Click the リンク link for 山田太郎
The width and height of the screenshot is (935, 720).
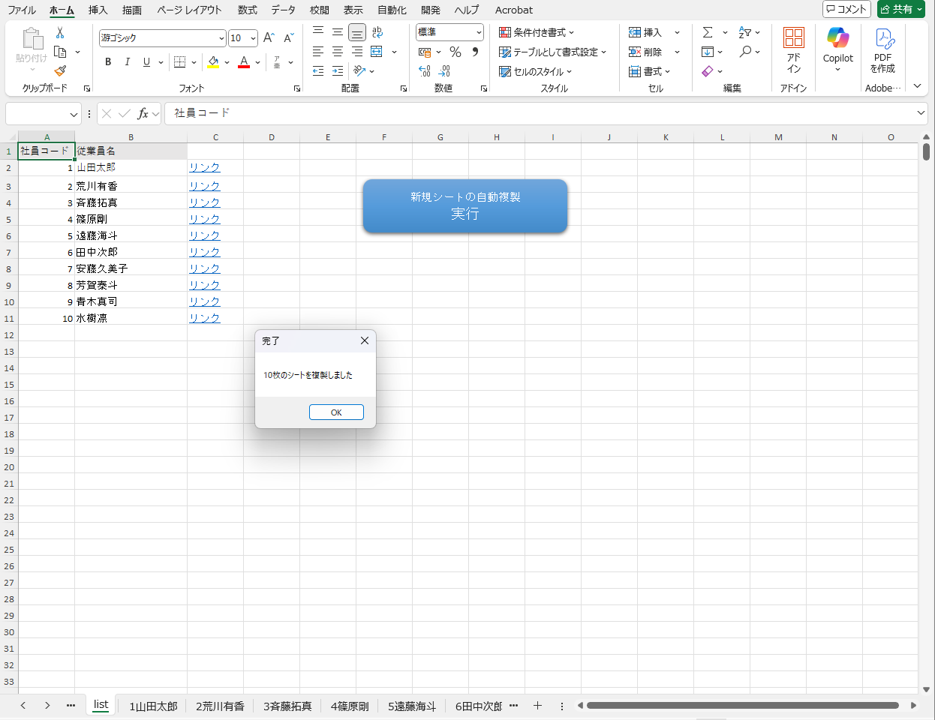click(204, 168)
